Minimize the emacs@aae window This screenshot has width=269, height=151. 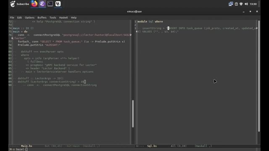pos(244,11)
